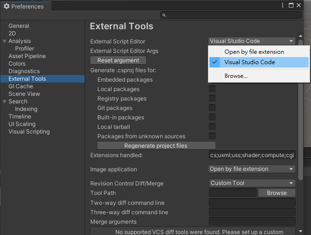Image resolution: width=311 pixels, height=235 pixels.
Task: Click the scrollbar up arrow
Action: pos(301,36)
